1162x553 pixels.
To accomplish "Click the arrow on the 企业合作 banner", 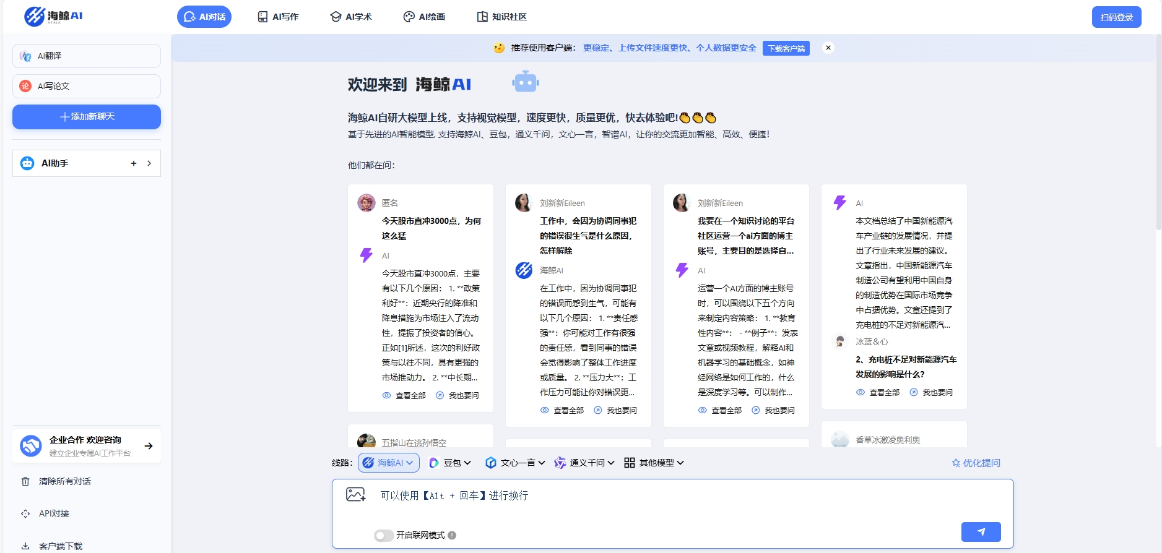I will [149, 445].
